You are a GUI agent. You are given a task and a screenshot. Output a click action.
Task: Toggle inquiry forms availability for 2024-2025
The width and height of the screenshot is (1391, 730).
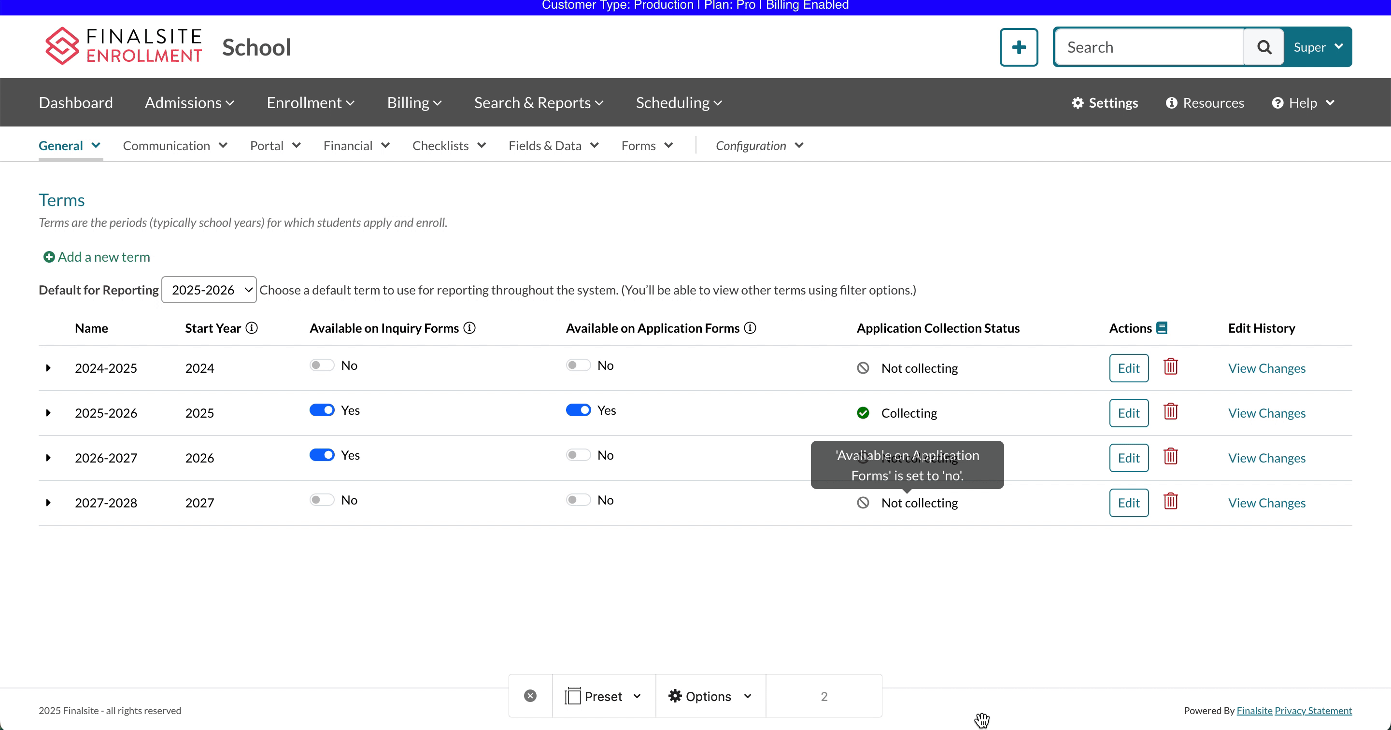pos(321,365)
